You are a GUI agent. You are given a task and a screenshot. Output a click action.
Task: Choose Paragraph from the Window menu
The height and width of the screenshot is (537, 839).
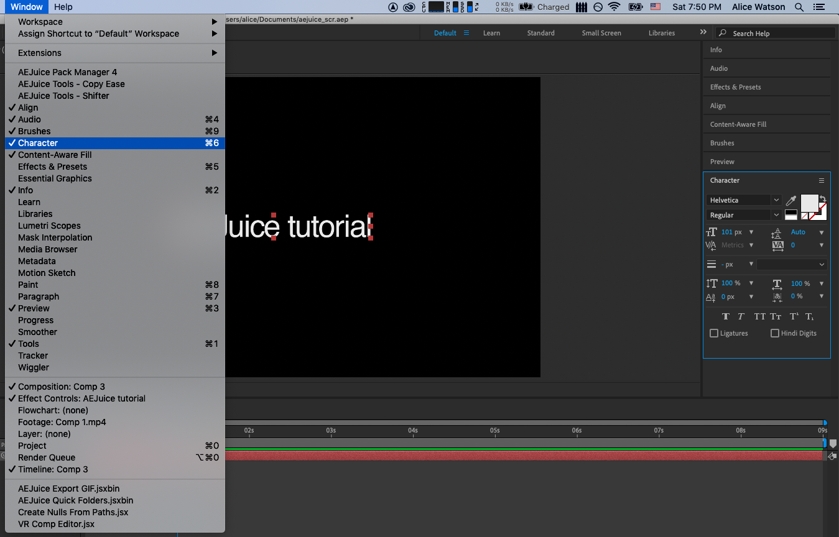[x=39, y=296]
